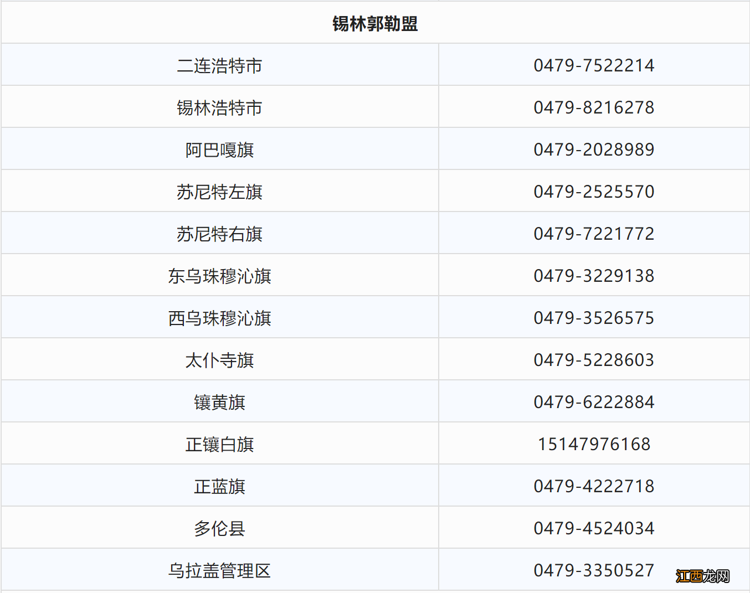Select the cell 阿巴嘎旗

[x=220, y=149]
